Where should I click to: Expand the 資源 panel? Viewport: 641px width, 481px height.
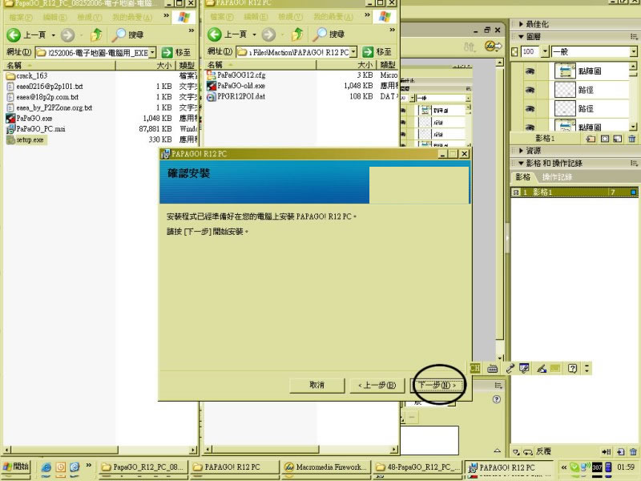[521, 151]
